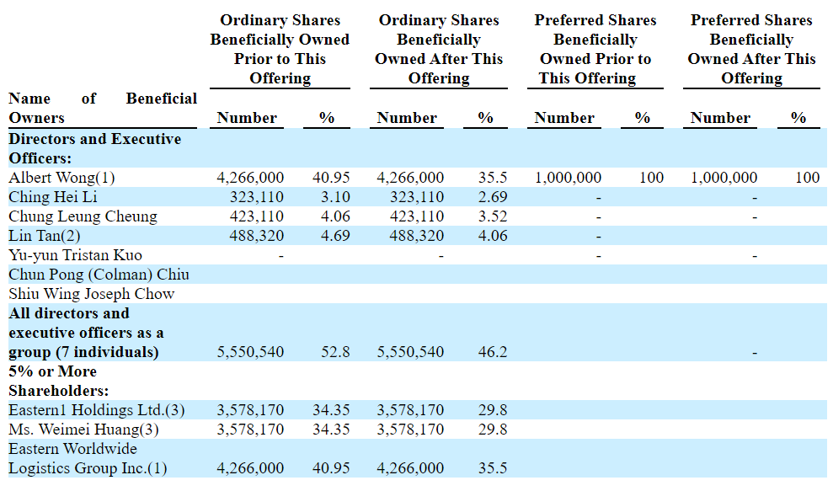Click Albert Wong's 100 percent preferred prior to offering
The width and height of the screenshot is (833, 491).
(651, 178)
